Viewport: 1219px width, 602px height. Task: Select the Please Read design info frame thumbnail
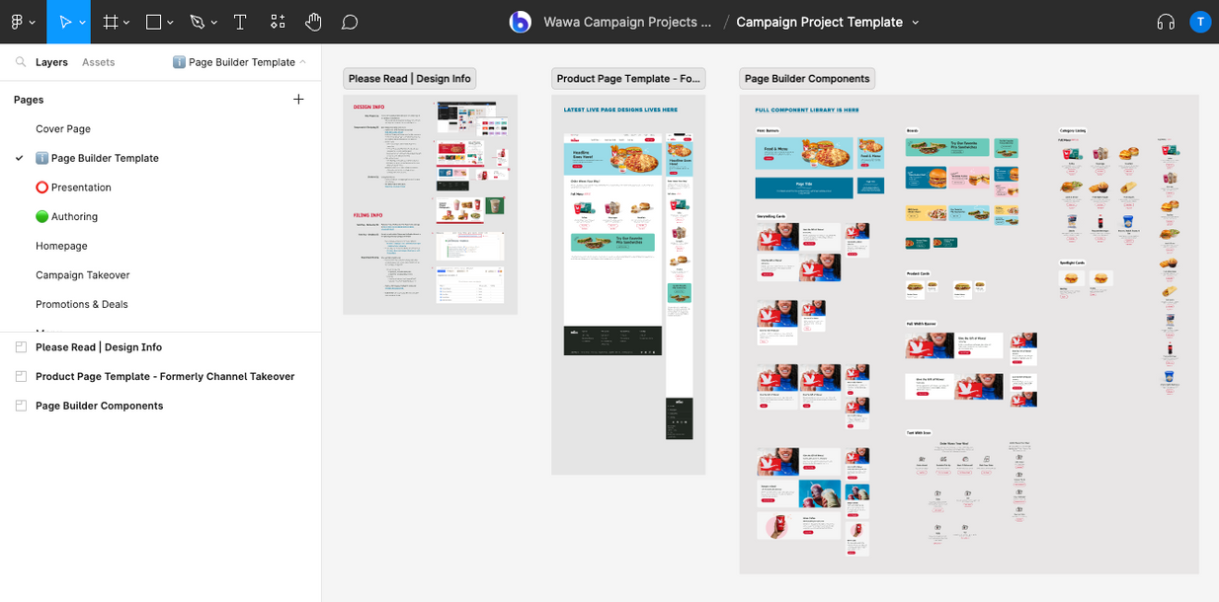point(430,204)
